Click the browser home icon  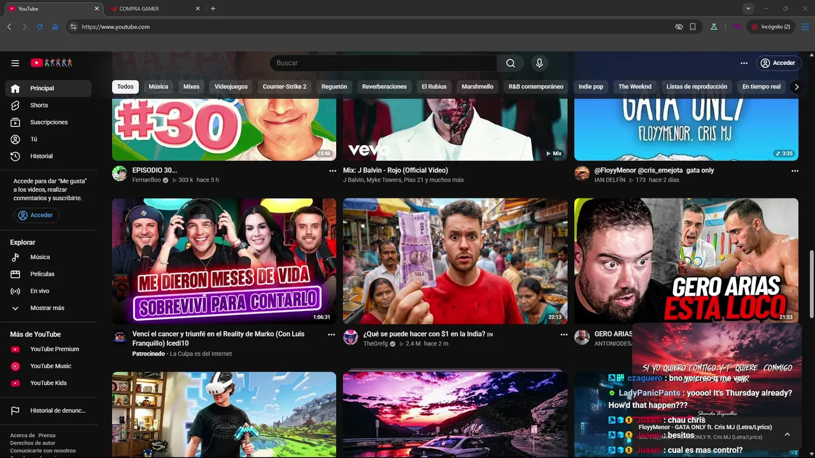55,27
